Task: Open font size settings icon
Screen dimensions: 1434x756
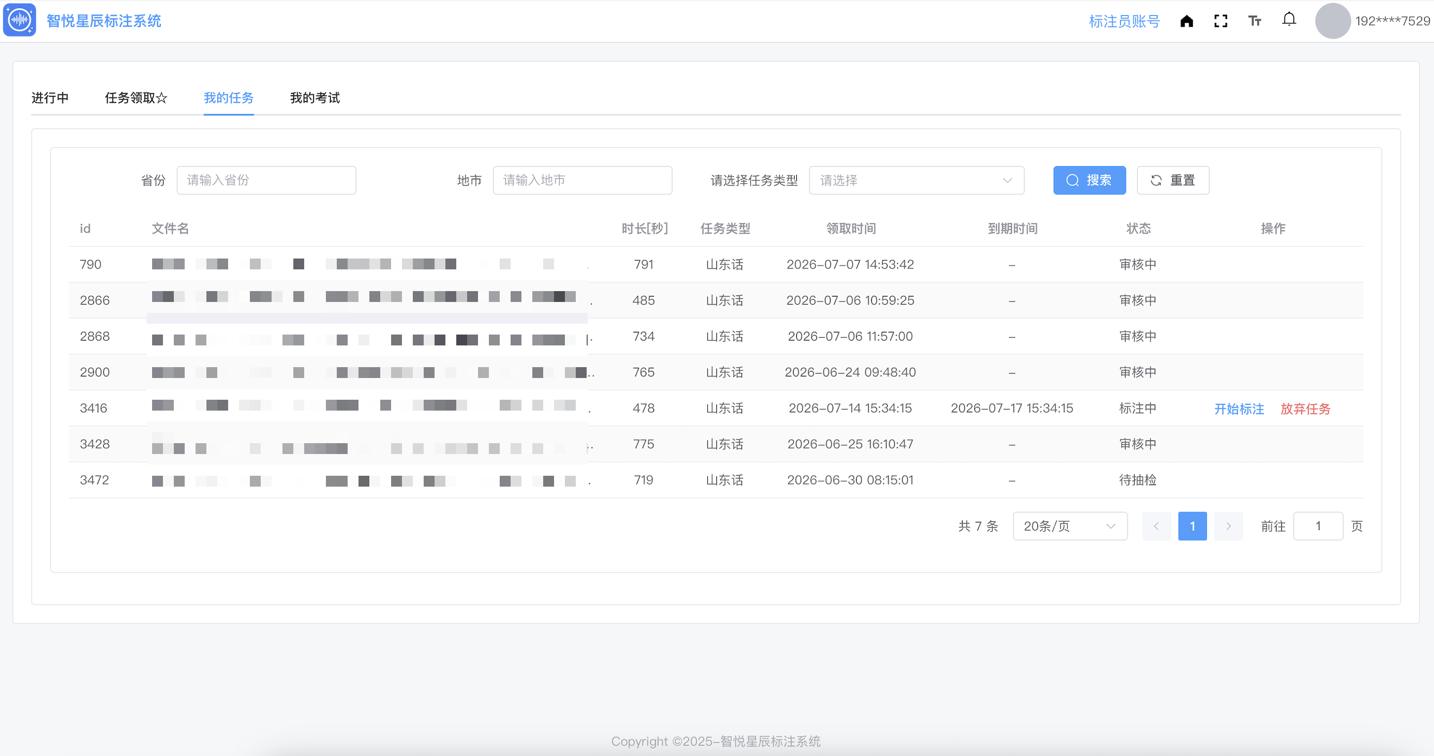Action: click(1254, 21)
